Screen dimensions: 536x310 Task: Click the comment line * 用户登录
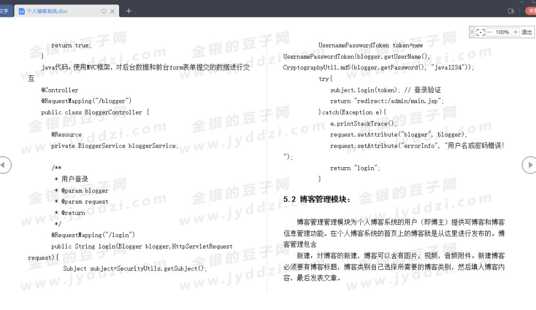click(x=71, y=179)
